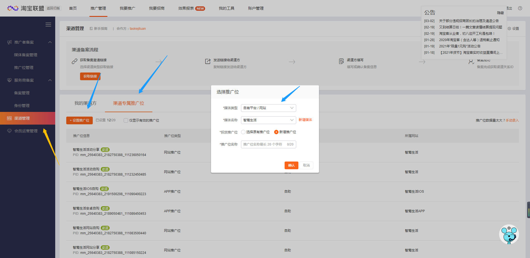Click the 设置 gear icon

pyautogui.click(x=509, y=28)
